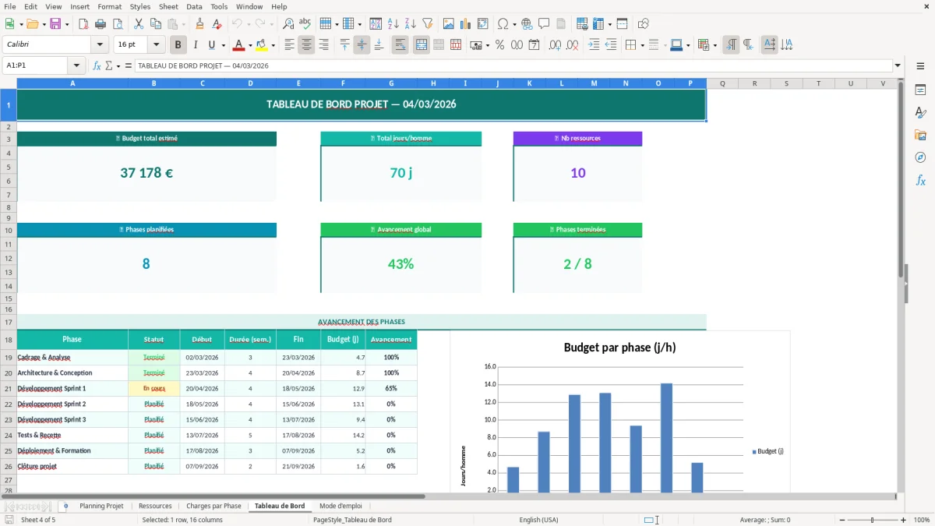Open Conditional Formatting dropdown arrow
Image resolution: width=935 pixels, height=526 pixels.
pos(714,45)
